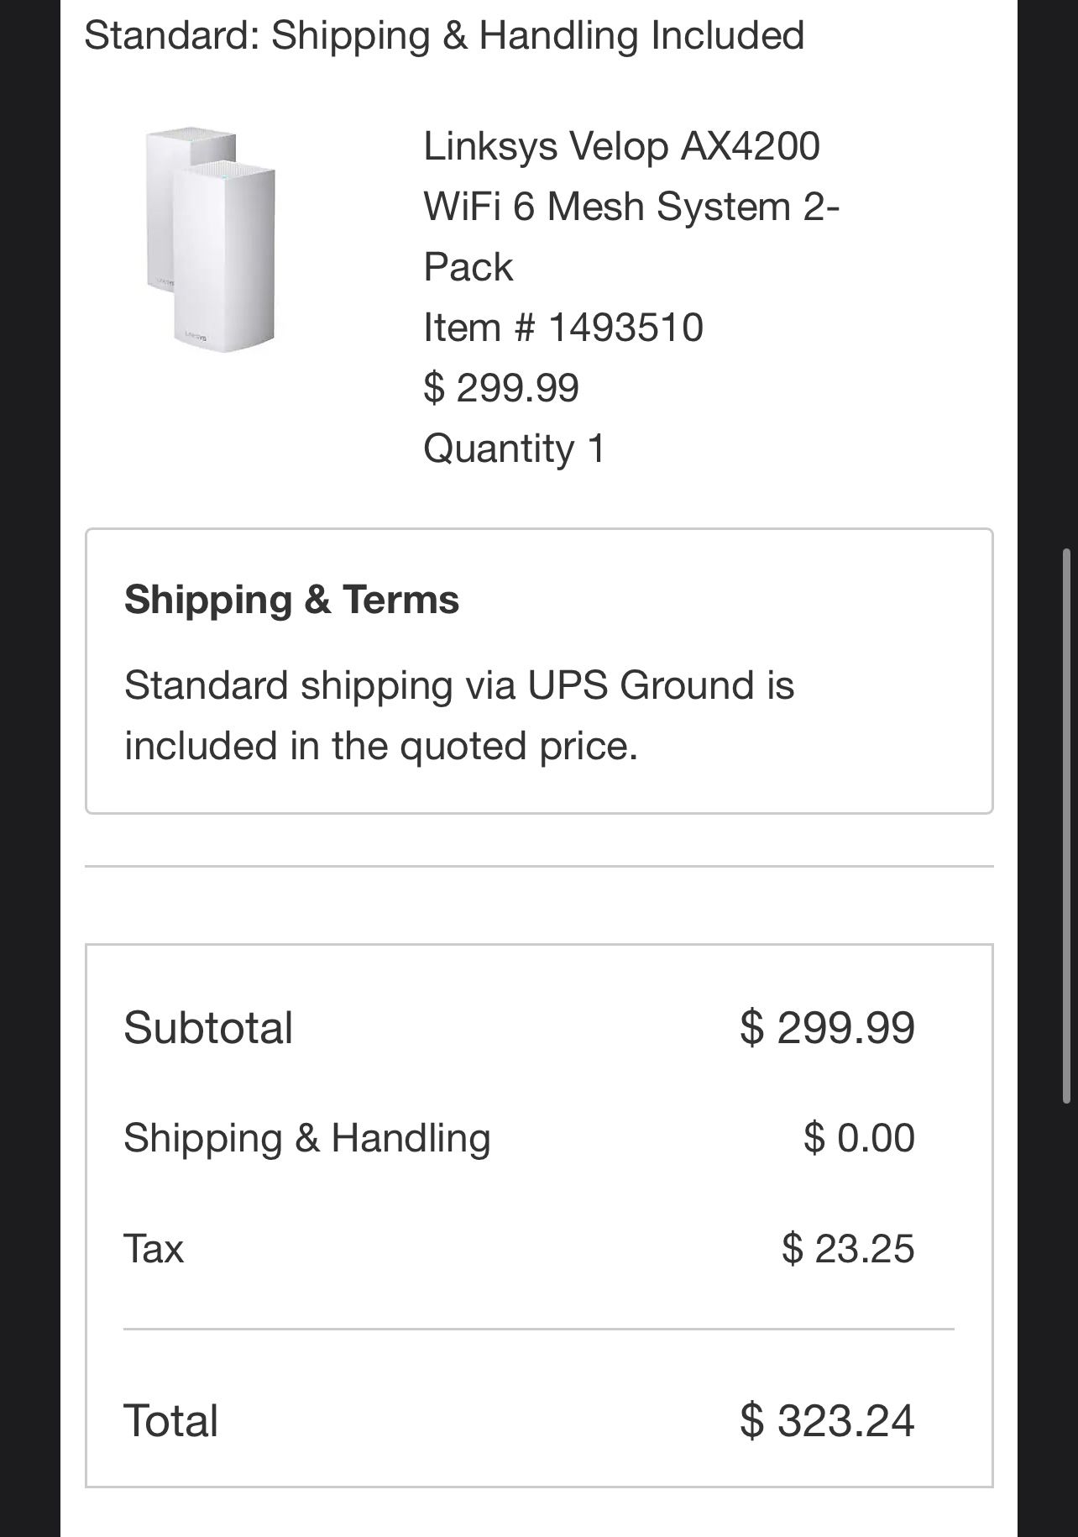Image resolution: width=1078 pixels, height=1537 pixels.
Task: Select the $ 23.25 tax amount
Action: click(847, 1248)
